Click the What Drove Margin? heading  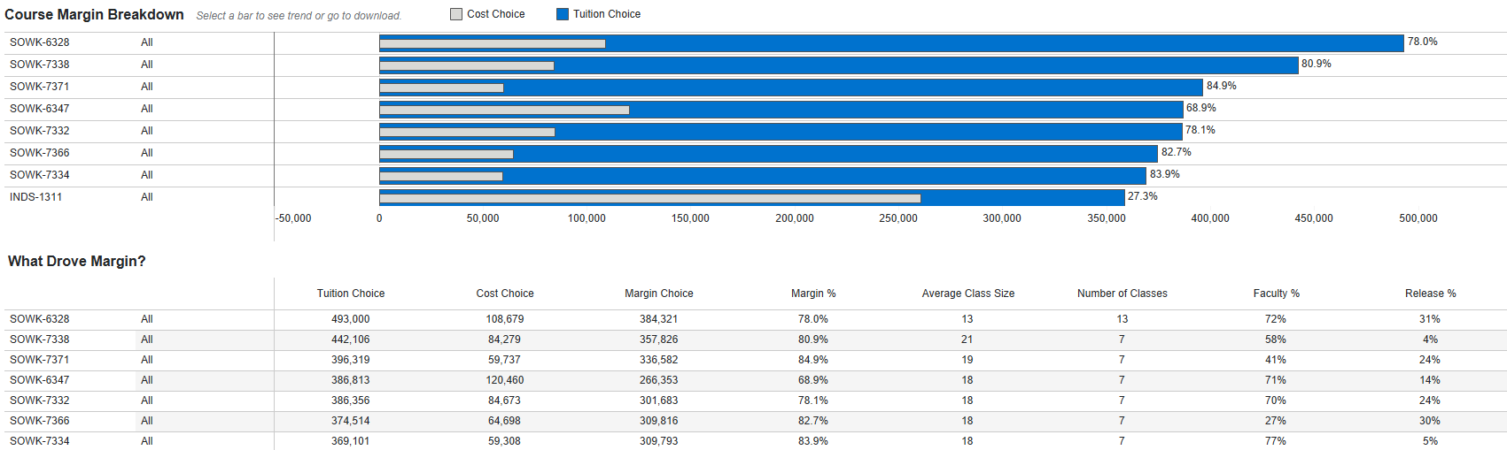[76, 262]
